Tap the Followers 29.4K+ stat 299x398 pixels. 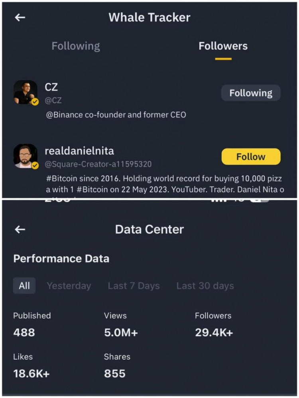click(x=214, y=333)
